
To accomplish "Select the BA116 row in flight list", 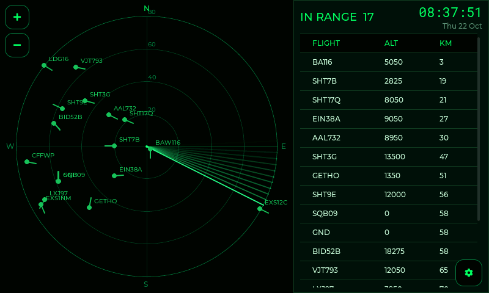I will (389, 62).
